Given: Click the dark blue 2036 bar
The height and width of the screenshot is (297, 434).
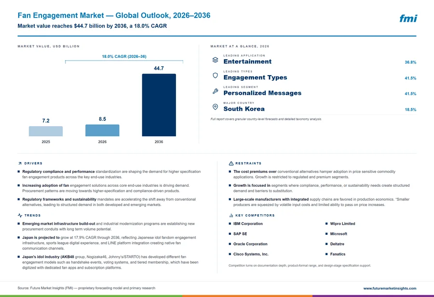Looking at the screenshot, I should pyautogui.click(x=159, y=105).
